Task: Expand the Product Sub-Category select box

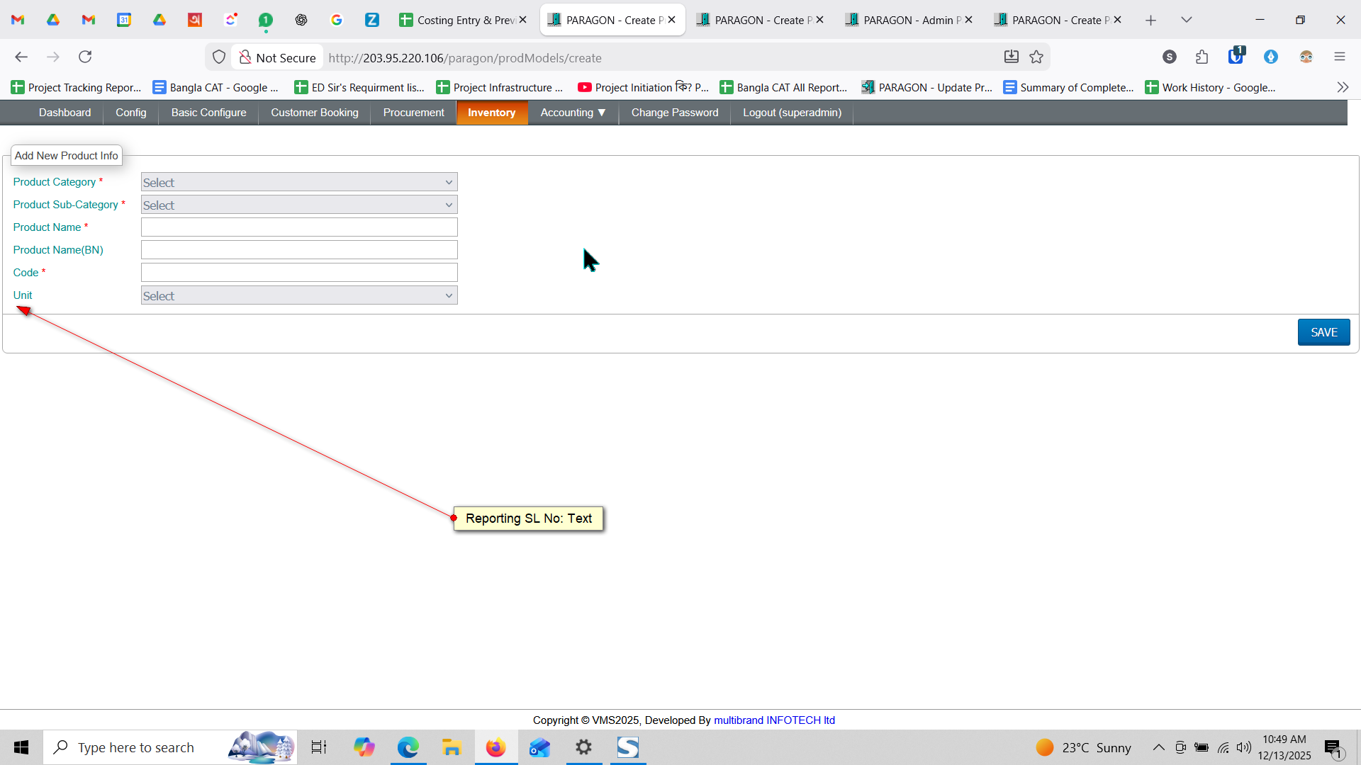Action: coord(298,205)
